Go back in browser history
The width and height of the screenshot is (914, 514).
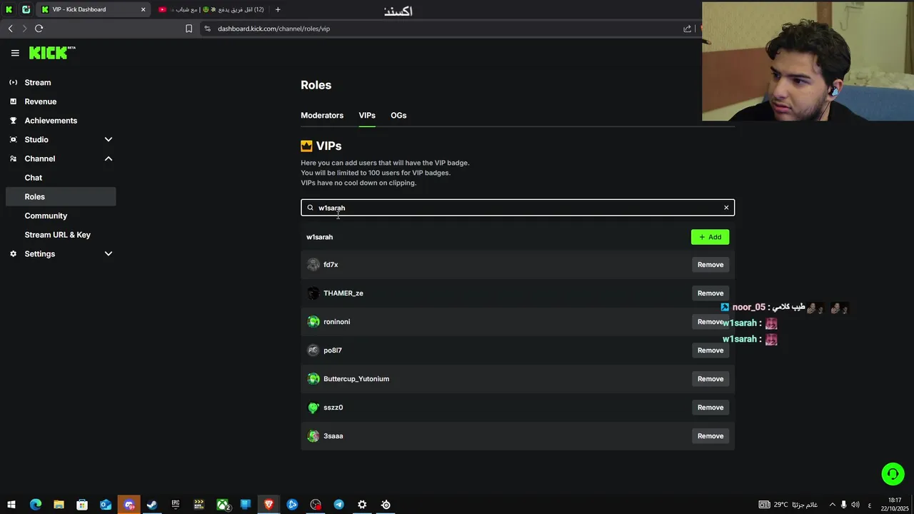pyautogui.click(x=10, y=29)
